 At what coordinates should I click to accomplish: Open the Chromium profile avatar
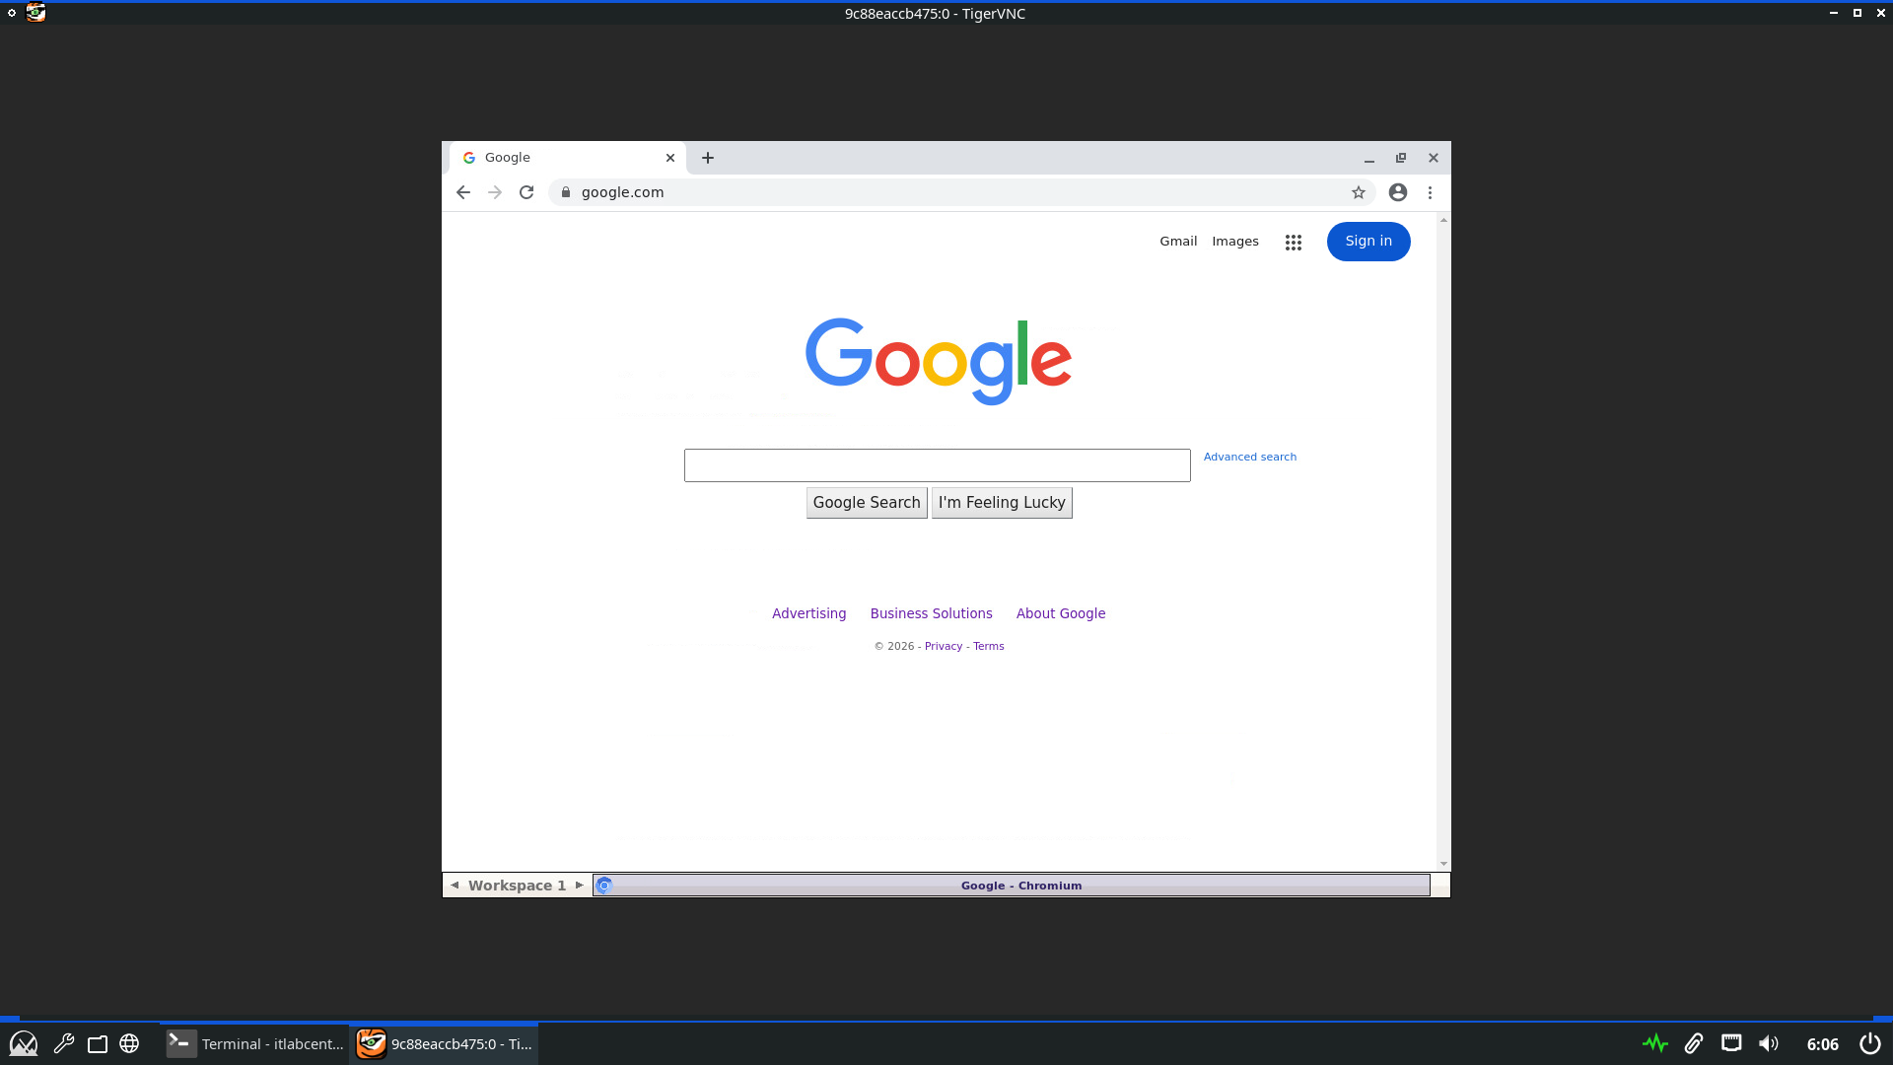pos(1398,192)
